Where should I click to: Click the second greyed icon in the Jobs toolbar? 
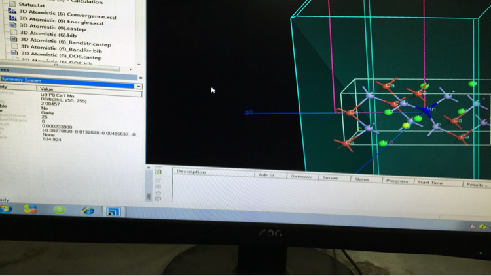[158, 180]
